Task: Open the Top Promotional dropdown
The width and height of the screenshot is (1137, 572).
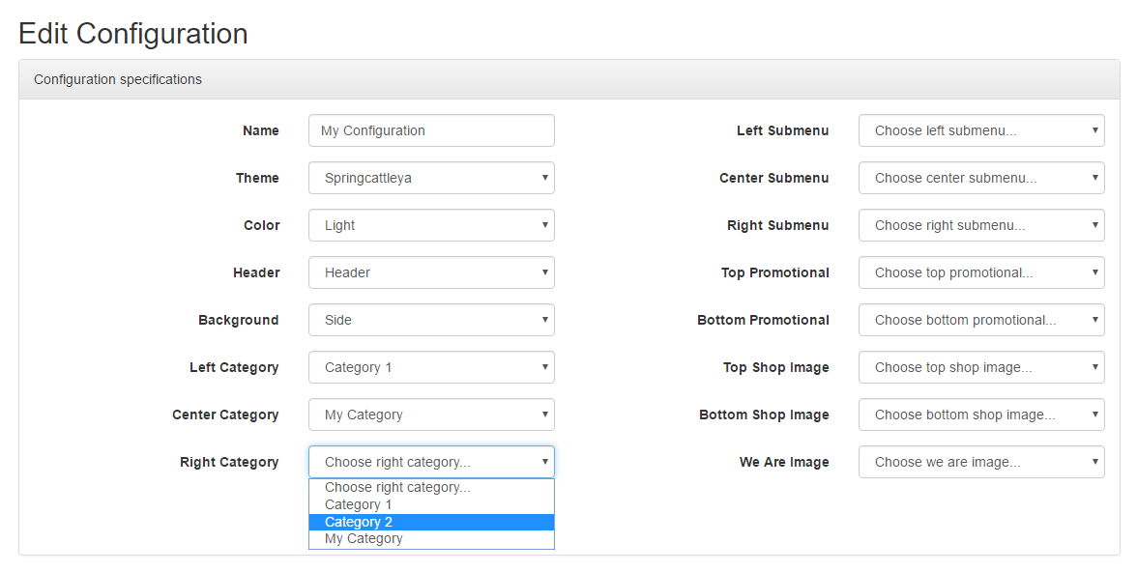Action: 982,272
